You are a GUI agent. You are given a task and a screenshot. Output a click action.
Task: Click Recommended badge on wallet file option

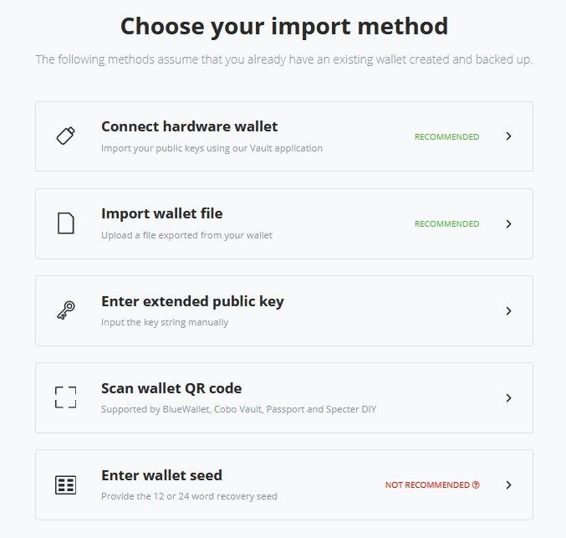pyautogui.click(x=446, y=223)
